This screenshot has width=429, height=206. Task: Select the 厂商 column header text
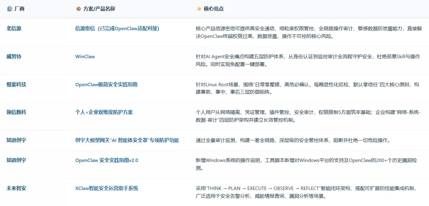point(19,9)
